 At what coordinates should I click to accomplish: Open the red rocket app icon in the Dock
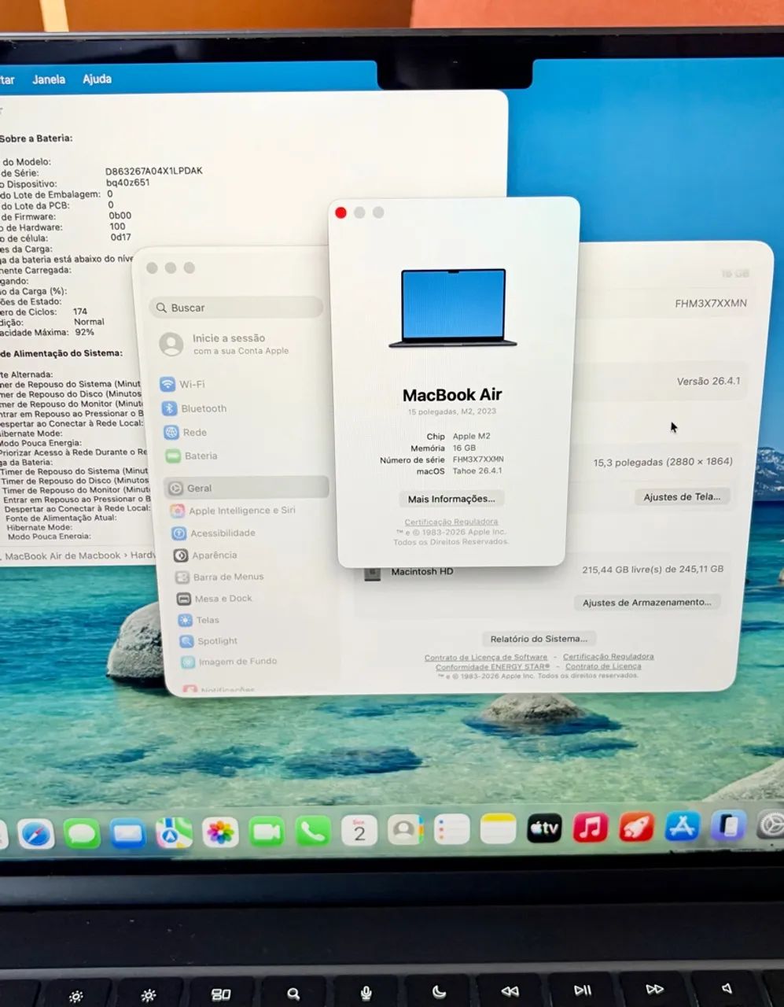[636, 827]
